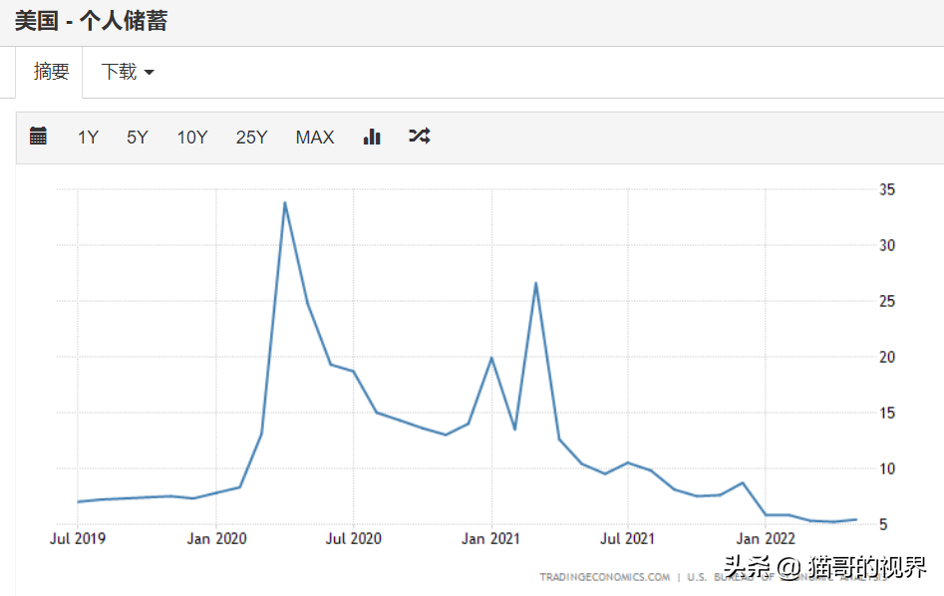Viewport: 944px width, 596px height.
Task: Click the Jan 2022 axis label
Action: coord(766,538)
